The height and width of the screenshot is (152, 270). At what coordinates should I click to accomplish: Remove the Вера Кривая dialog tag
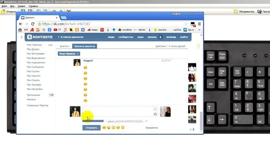click(78, 54)
